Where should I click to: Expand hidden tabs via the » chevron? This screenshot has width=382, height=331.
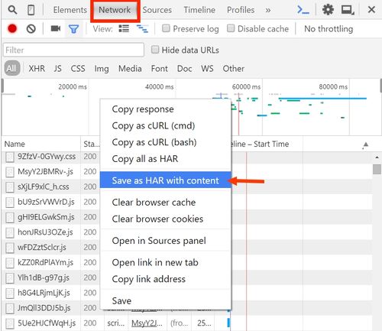pos(268,10)
